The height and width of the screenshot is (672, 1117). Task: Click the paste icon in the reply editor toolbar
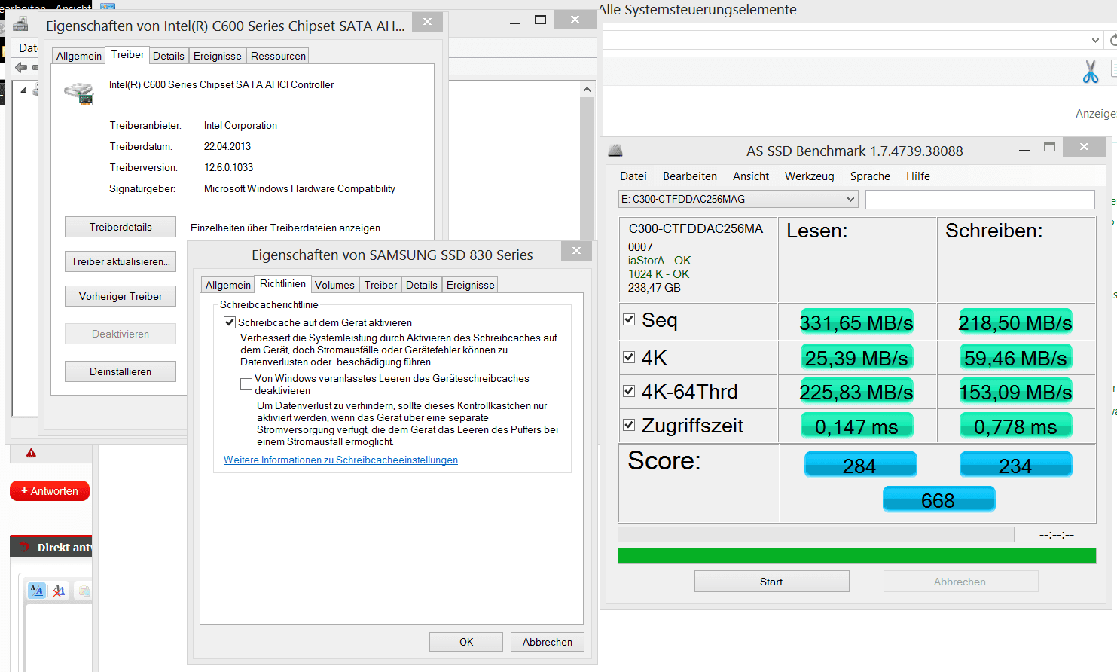pos(84,591)
